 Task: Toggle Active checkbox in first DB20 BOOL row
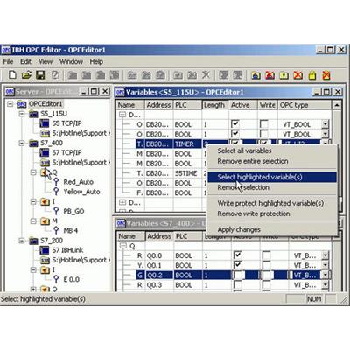coord(234,124)
